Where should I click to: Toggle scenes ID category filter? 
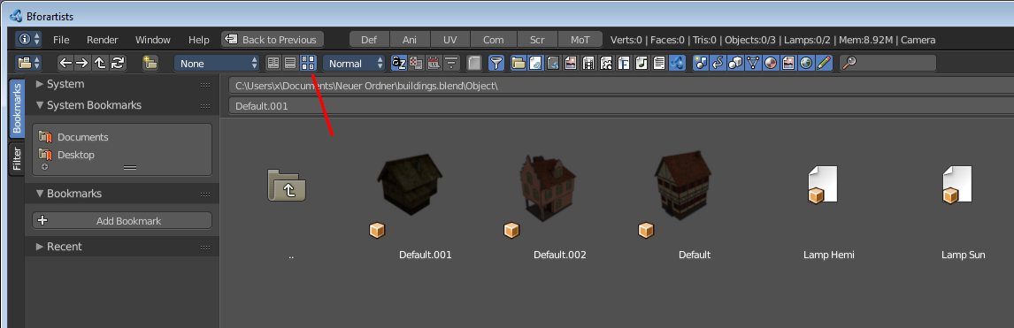[x=701, y=63]
